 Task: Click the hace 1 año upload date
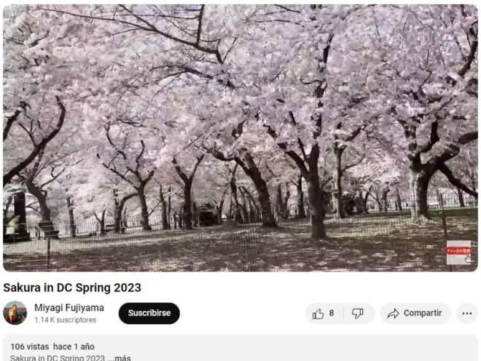pyautogui.click(x=73, y=347)
